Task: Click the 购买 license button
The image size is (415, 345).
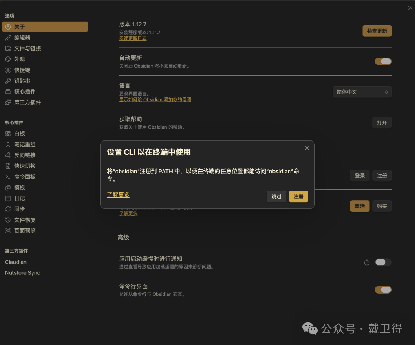Action: (382, 206)
